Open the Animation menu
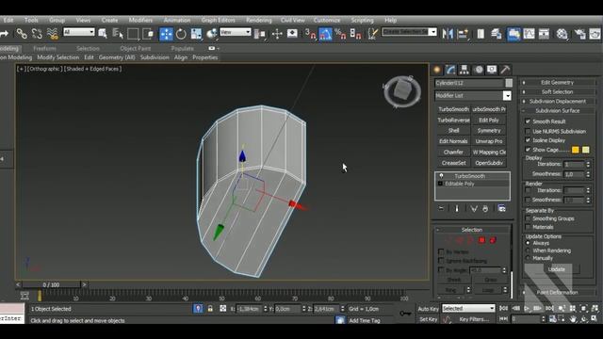603x339 pixels. point(177,20)
